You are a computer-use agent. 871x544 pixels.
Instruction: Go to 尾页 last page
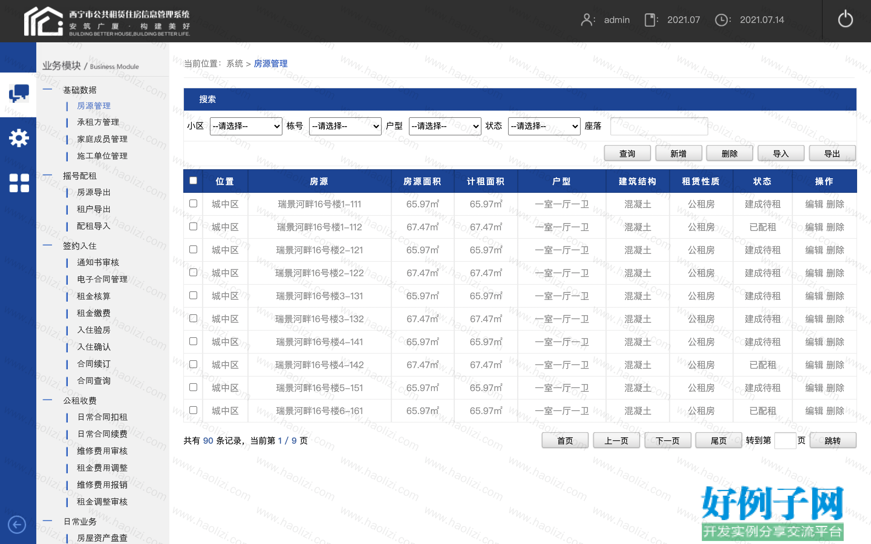pos(719,441)
